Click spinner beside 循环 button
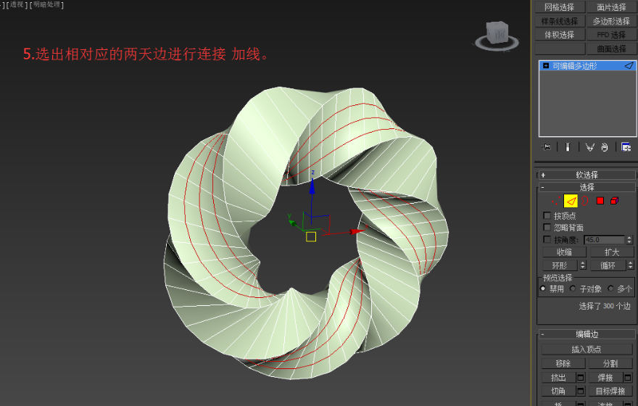638x406 pixels. 630,265
